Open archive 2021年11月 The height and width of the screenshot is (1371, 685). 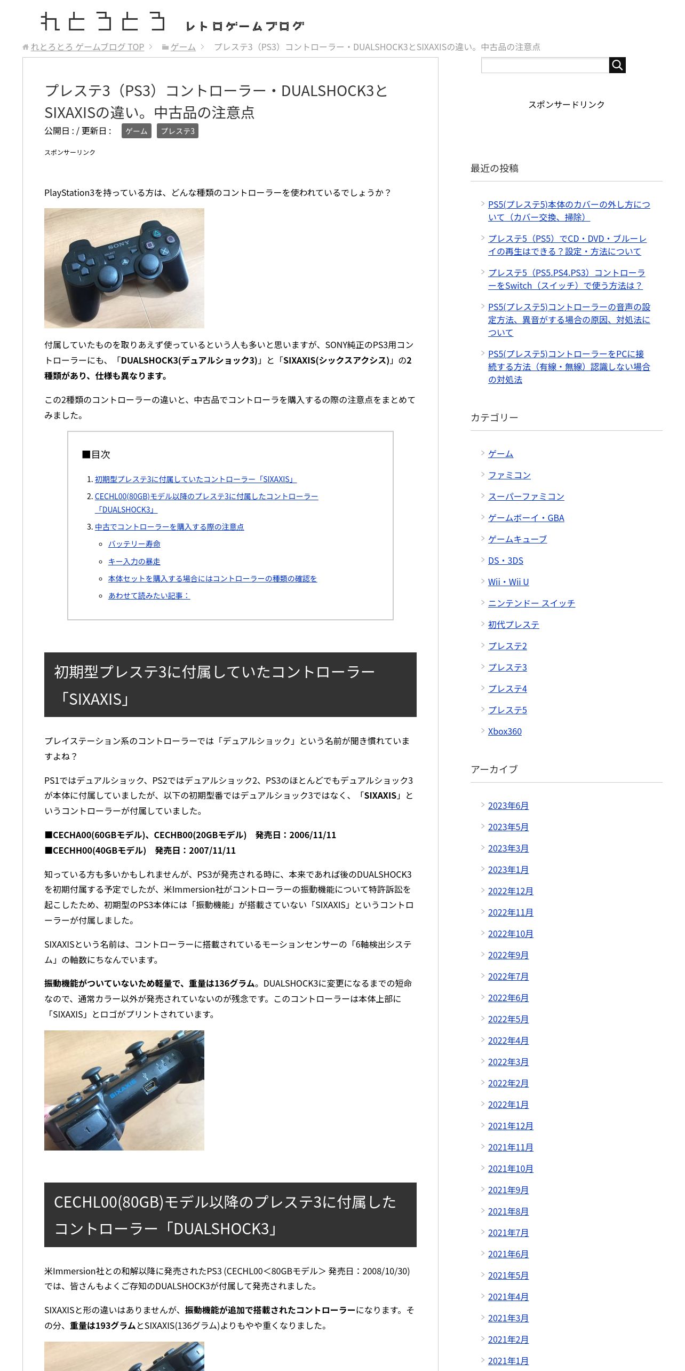pos(511,1147)
